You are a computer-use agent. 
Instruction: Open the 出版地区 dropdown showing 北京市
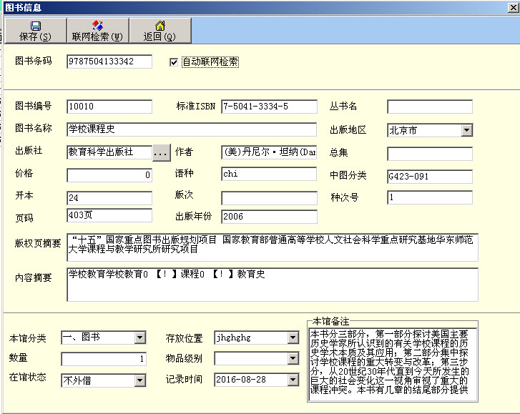point(466,130)
